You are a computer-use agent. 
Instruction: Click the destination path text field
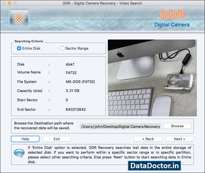(x=120, y=126)
